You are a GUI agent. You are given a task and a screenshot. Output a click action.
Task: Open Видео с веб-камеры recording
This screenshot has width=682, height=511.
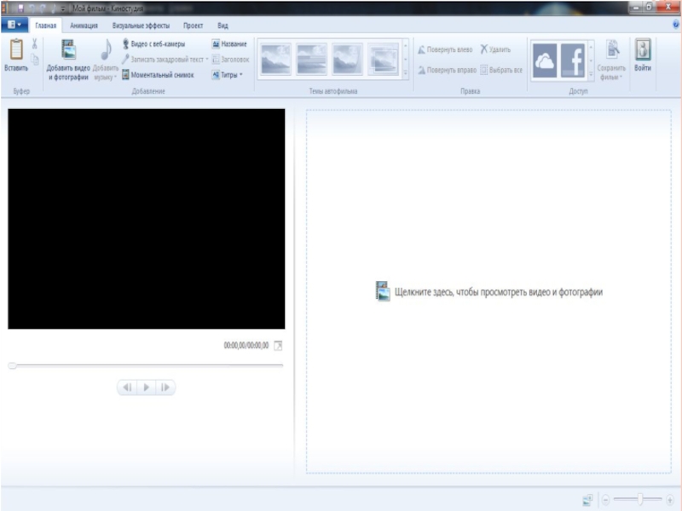tap(157, 43)
